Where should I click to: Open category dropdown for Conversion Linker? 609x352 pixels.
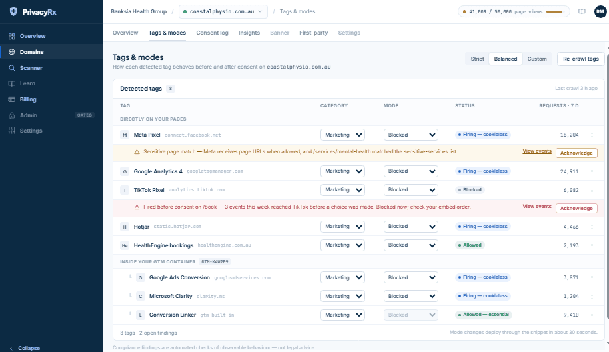pos(342,315)
